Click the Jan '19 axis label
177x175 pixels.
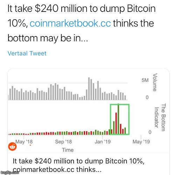pyautogui.click(x=103, y=142)
